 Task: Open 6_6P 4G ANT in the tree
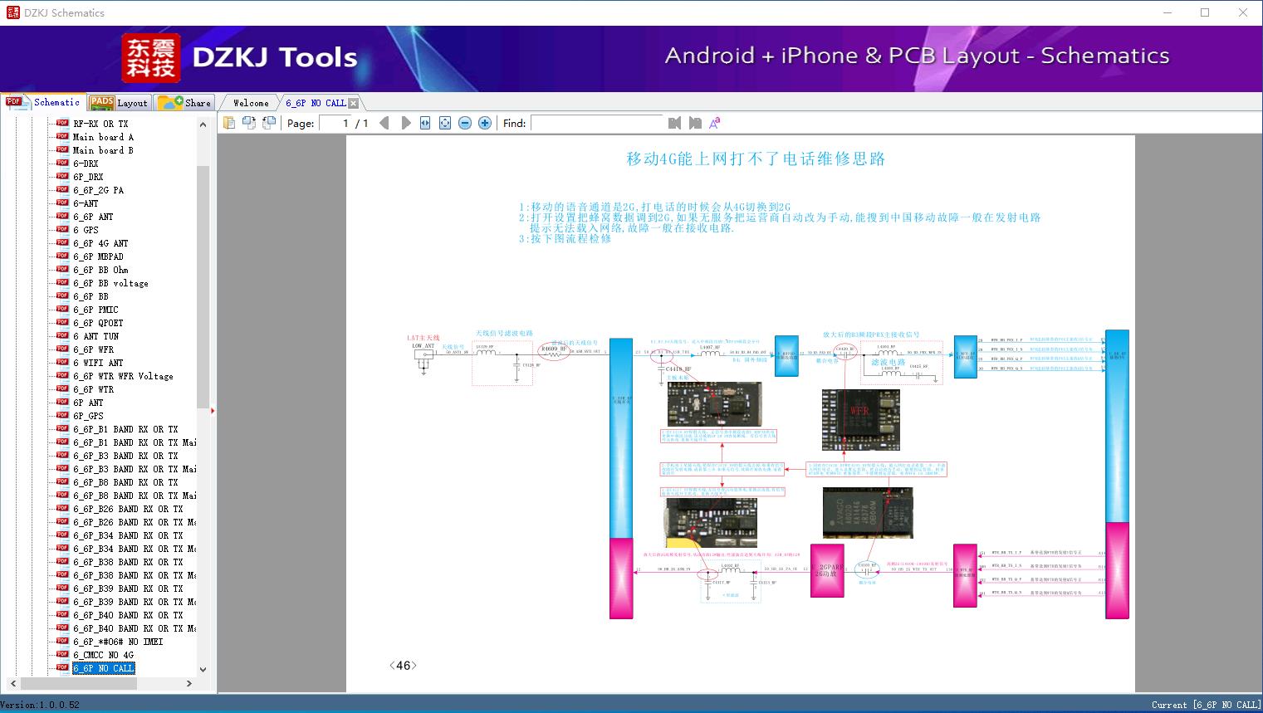click(100, 243)
